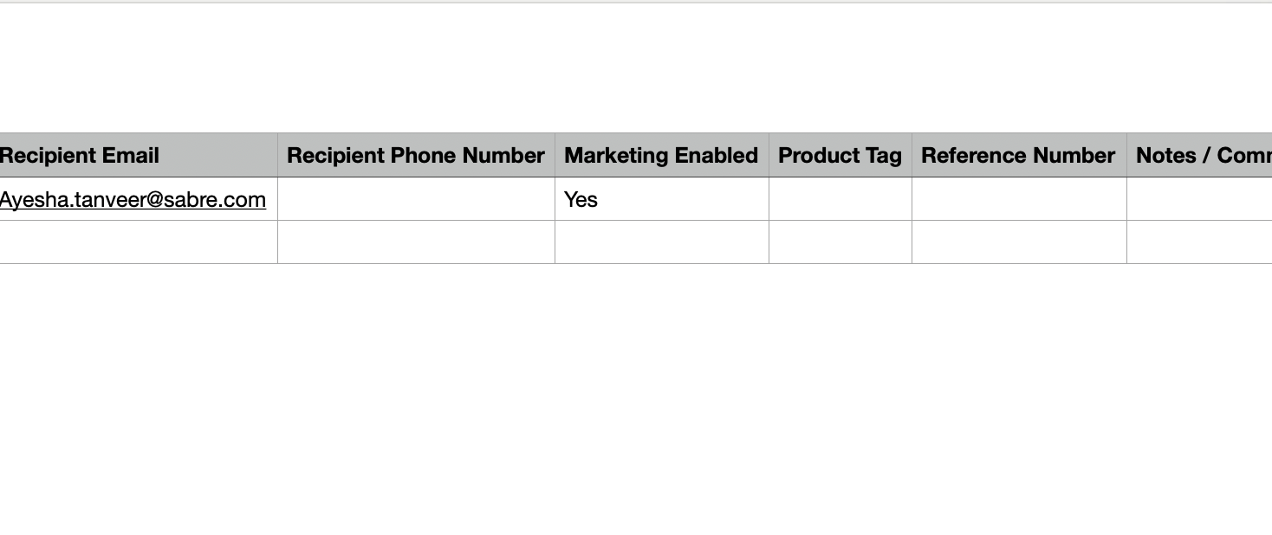Select the Notes cell in Ayesha's row
This screenshot has width=1272, height=535.
pyautogui.click(x=1199, y=199)
